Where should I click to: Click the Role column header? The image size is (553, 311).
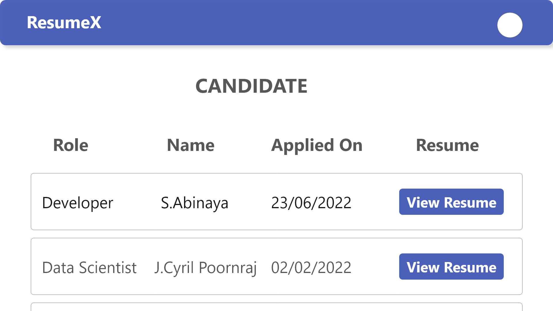click(71, 145)
